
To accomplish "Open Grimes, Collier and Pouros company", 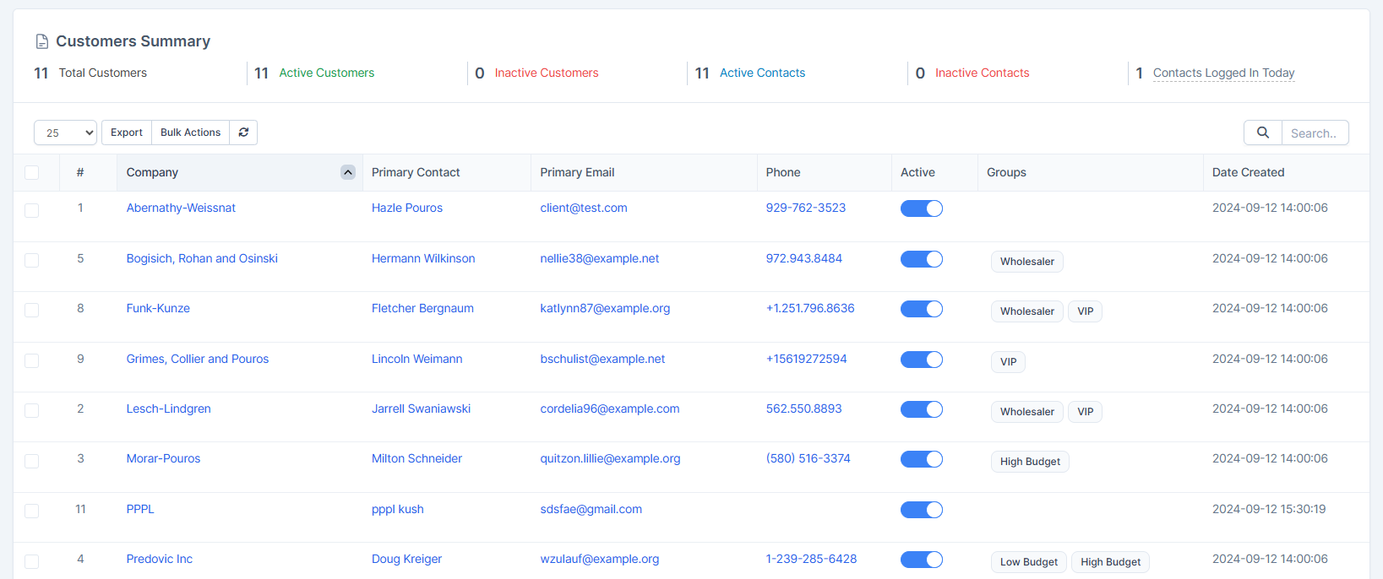I will coord(198,359).
